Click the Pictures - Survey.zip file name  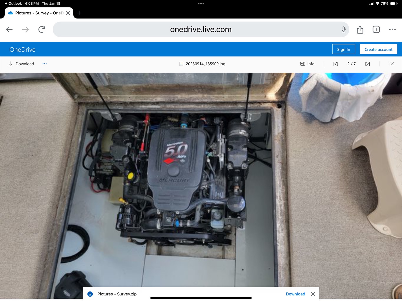coord(117,294)
